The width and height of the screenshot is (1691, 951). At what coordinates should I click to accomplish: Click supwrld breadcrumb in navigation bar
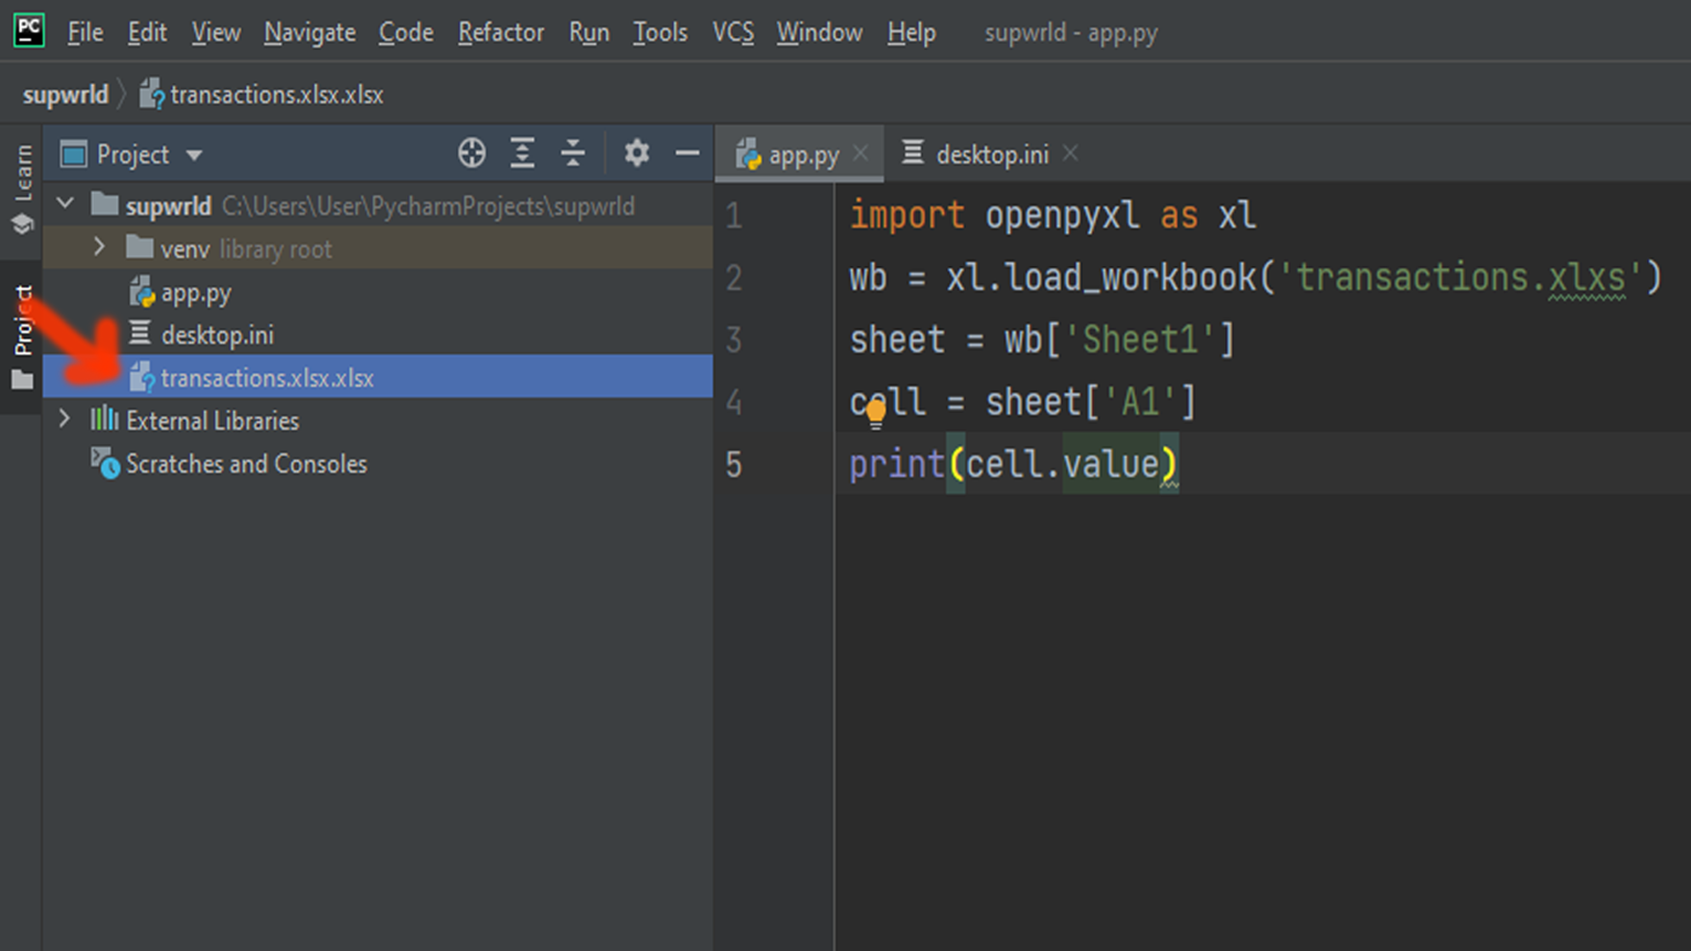(x=65, y=94)
